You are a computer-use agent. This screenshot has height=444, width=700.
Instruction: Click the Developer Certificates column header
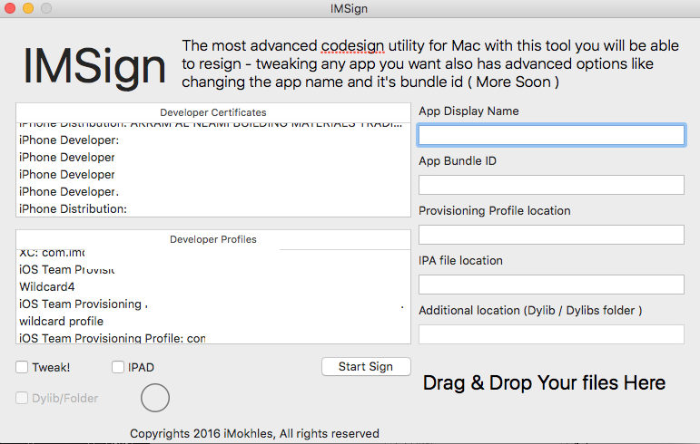213,112
